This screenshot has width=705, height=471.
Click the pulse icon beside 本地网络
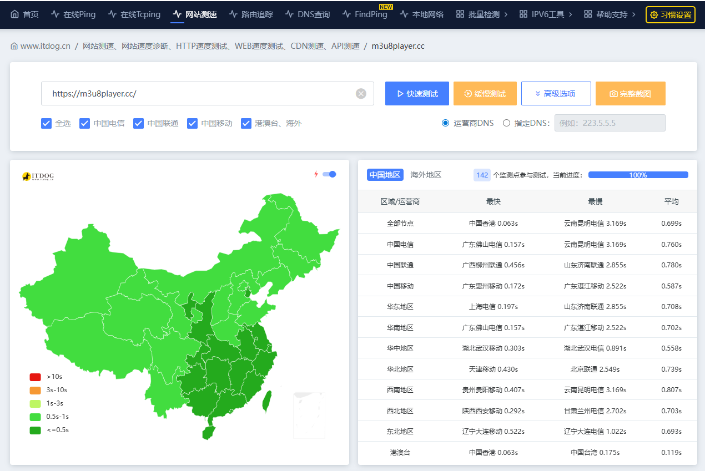point(404,14)
